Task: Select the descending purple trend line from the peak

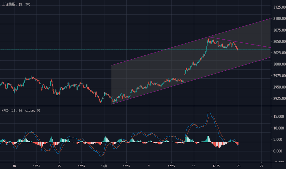Action: [239, 42]
